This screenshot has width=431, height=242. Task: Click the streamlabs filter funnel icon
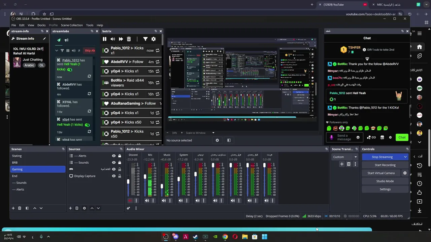click(x=62, y=50)
